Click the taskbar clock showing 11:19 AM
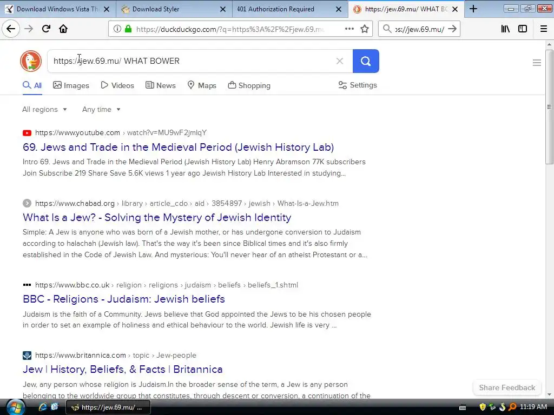 click(533, 407)
